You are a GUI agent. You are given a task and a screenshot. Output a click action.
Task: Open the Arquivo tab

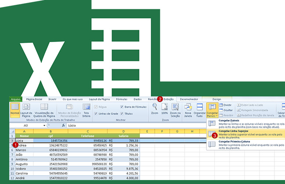click(x=16, y=99)
